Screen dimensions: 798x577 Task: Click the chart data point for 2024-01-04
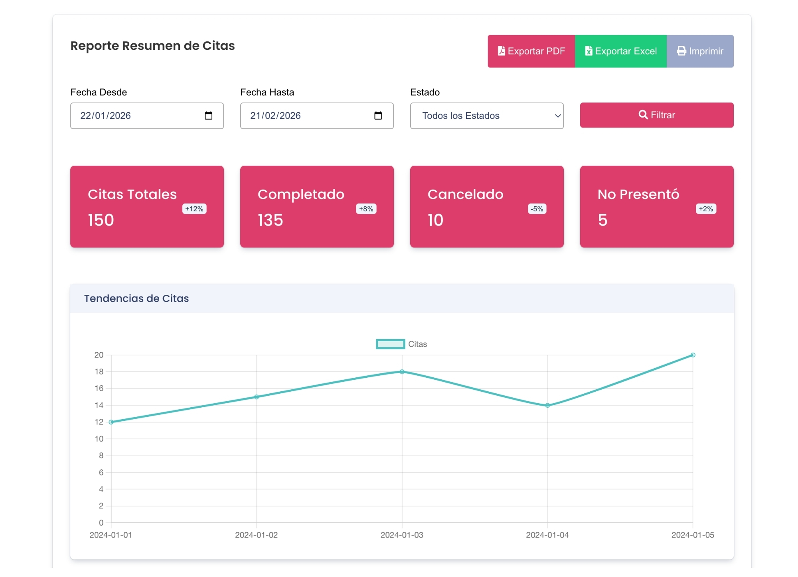[x=547, y=405]
